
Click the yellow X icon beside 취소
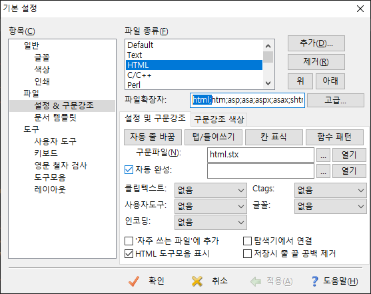(x=197, y=281)
